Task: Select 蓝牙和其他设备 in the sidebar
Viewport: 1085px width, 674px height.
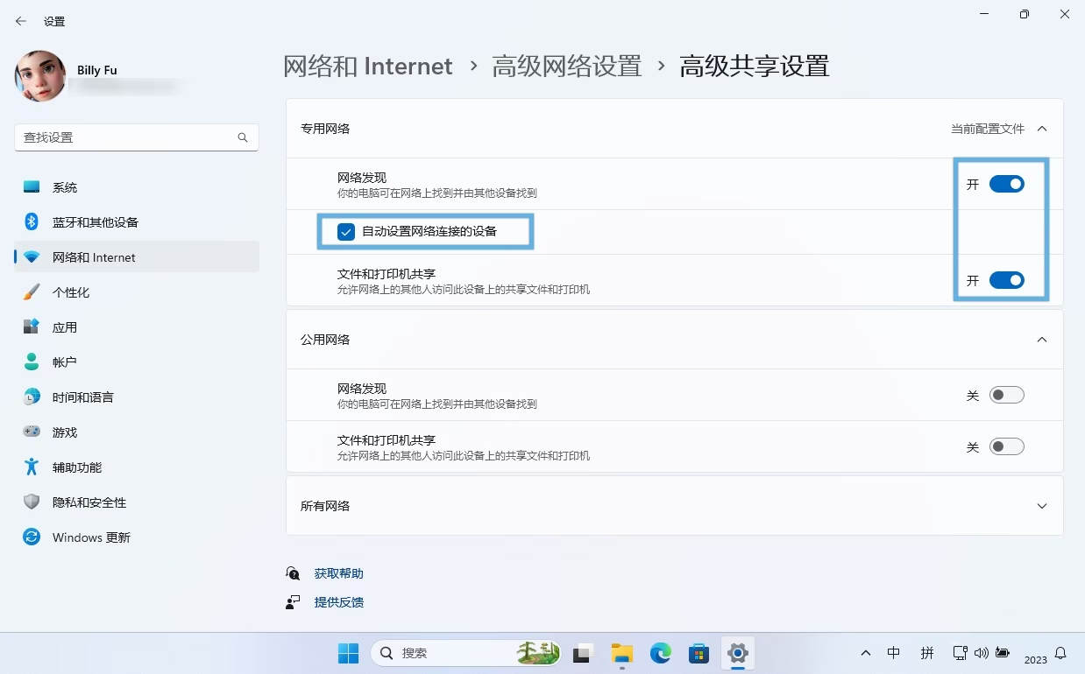Action: coord(95,222)
